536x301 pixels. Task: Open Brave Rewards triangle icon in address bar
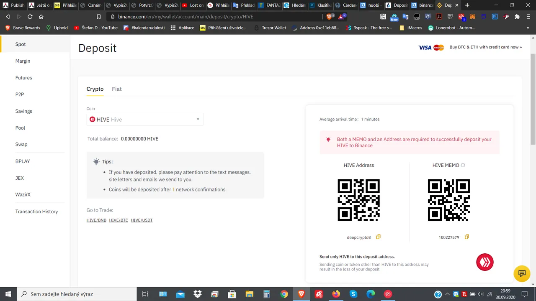pyautogui.click(x=342, y=17)
